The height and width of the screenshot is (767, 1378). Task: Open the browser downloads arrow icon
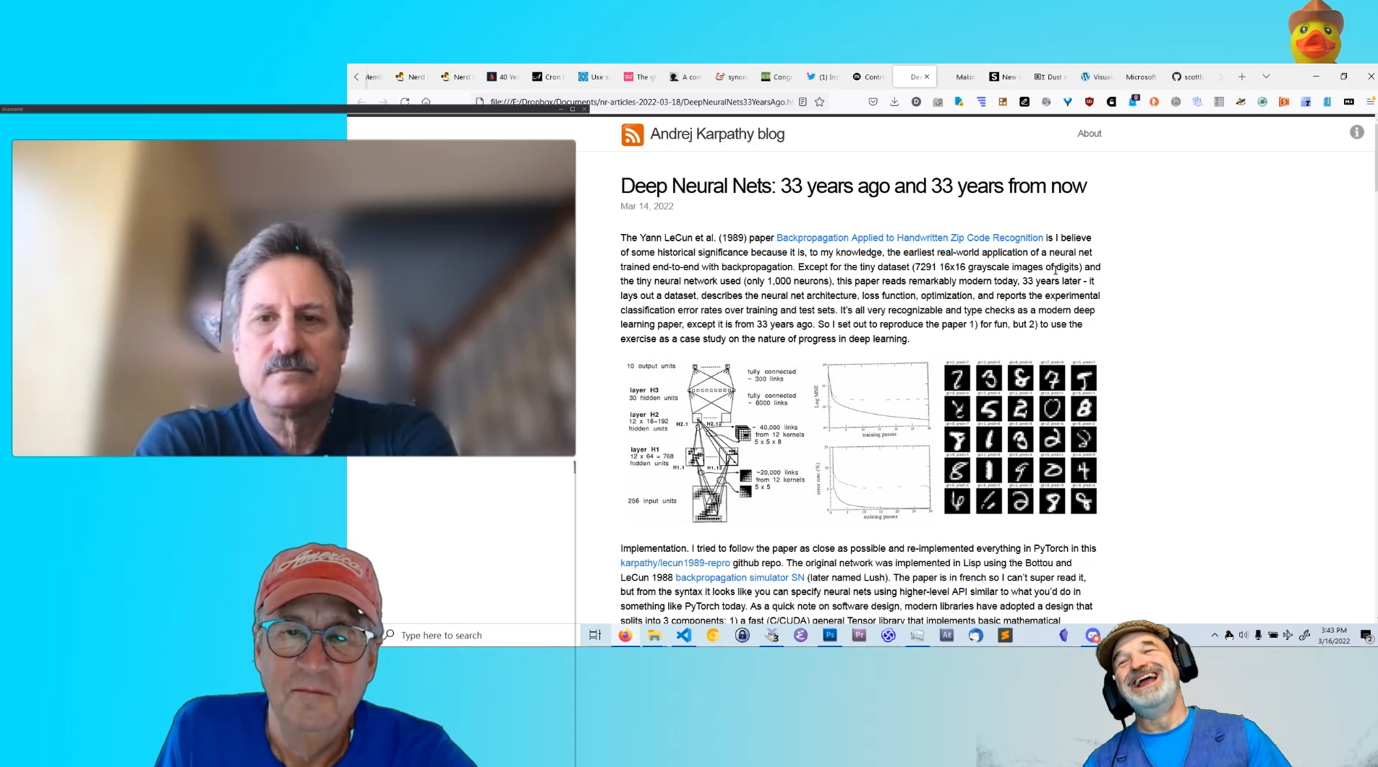894,102
